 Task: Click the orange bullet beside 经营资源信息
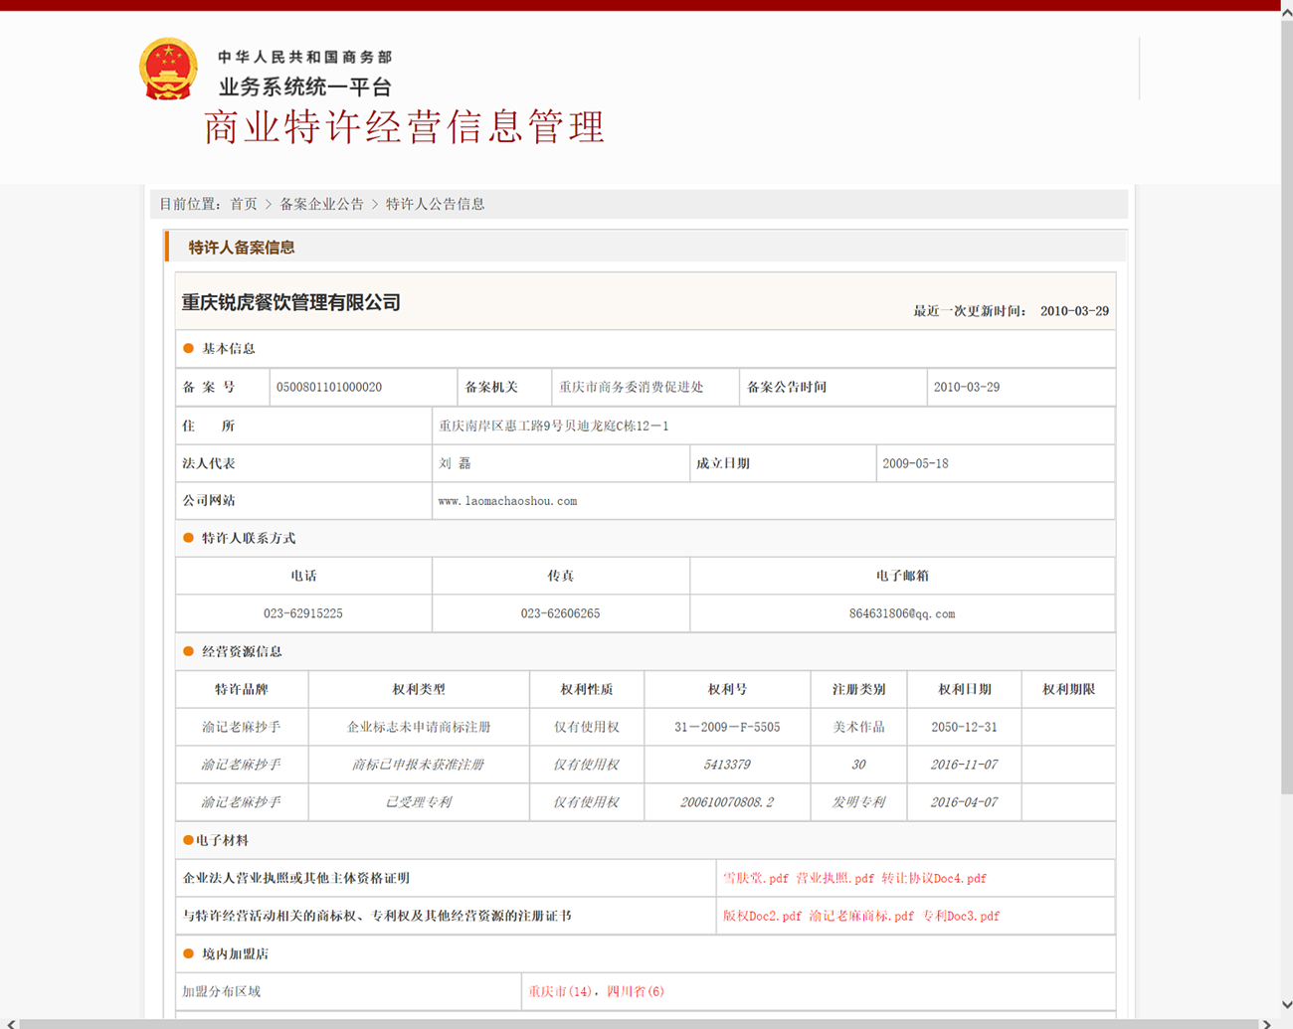[187, 651]
